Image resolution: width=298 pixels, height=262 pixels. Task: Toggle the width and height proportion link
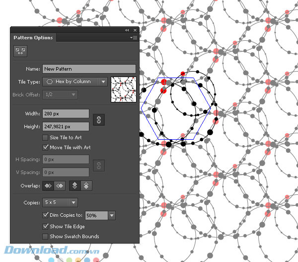(99, 120)
